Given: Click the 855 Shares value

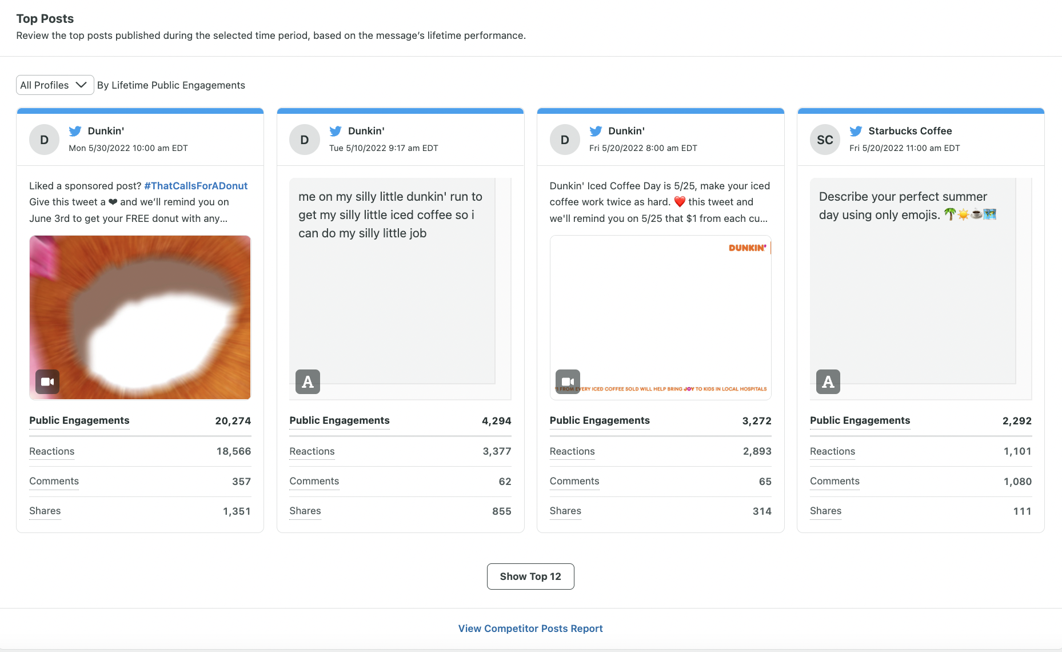Looking at the screenshot, I should click(502, 511).
